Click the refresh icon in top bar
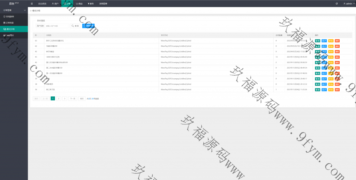The width and height of the screenshot is (356, 180). pos(336,3)
